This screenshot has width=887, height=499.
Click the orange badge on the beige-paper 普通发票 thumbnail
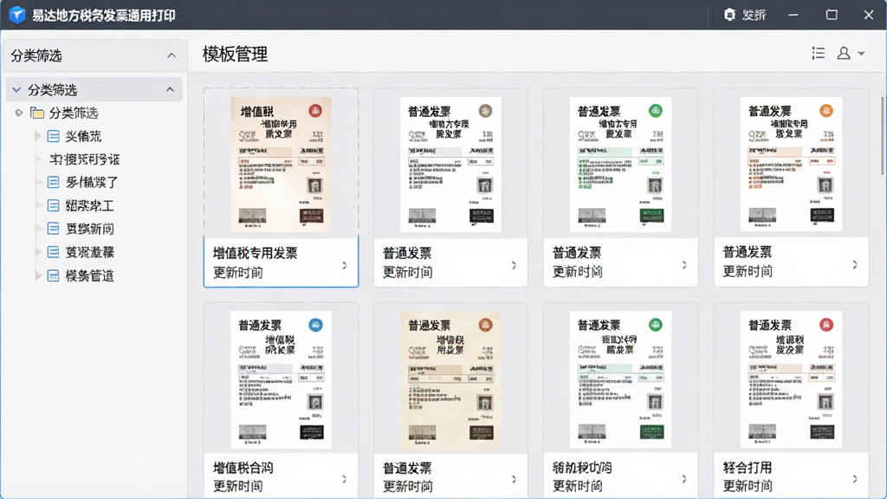[x=485, y=325]
